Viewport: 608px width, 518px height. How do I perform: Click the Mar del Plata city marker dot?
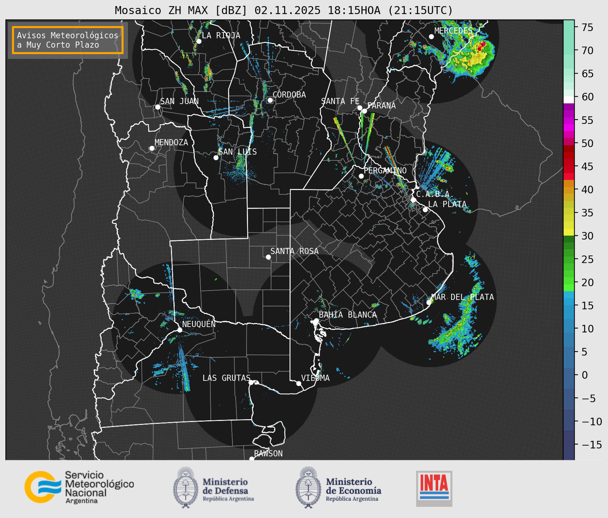tap(429, 303)
